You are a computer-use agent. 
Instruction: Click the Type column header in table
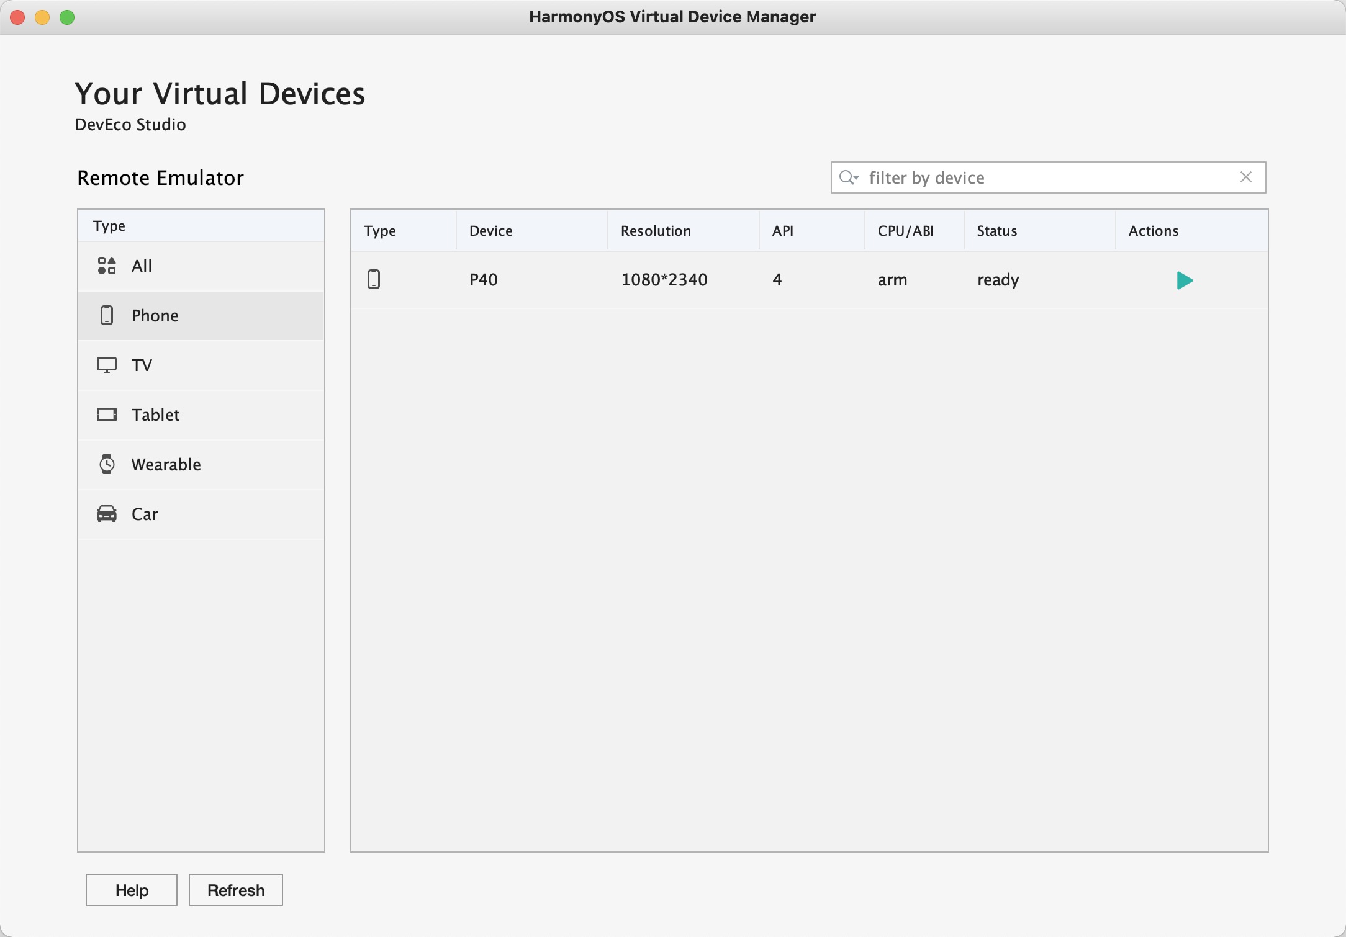[x=404, y=231]
